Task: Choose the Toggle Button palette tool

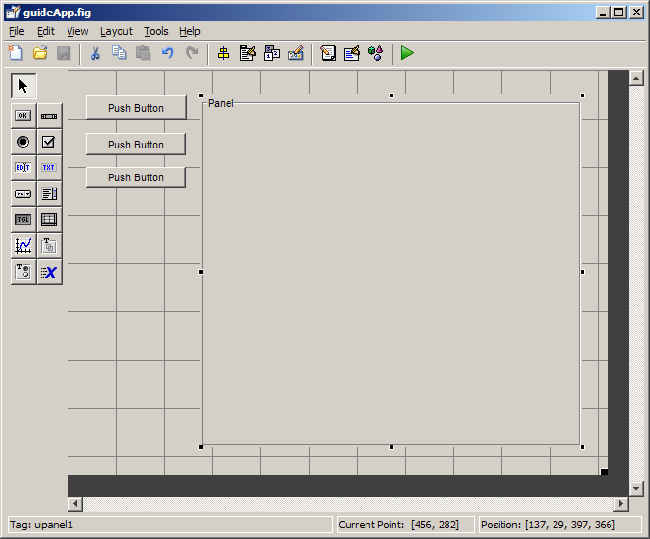Action: click(x=23, y=220)
